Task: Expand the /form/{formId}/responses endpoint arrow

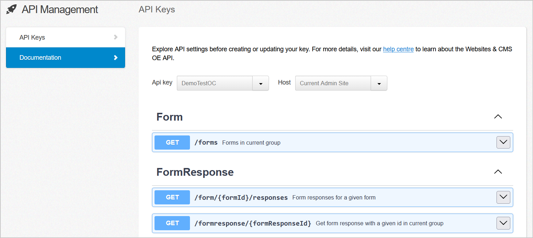Action: pyautogui.click(x=503, y=197)
